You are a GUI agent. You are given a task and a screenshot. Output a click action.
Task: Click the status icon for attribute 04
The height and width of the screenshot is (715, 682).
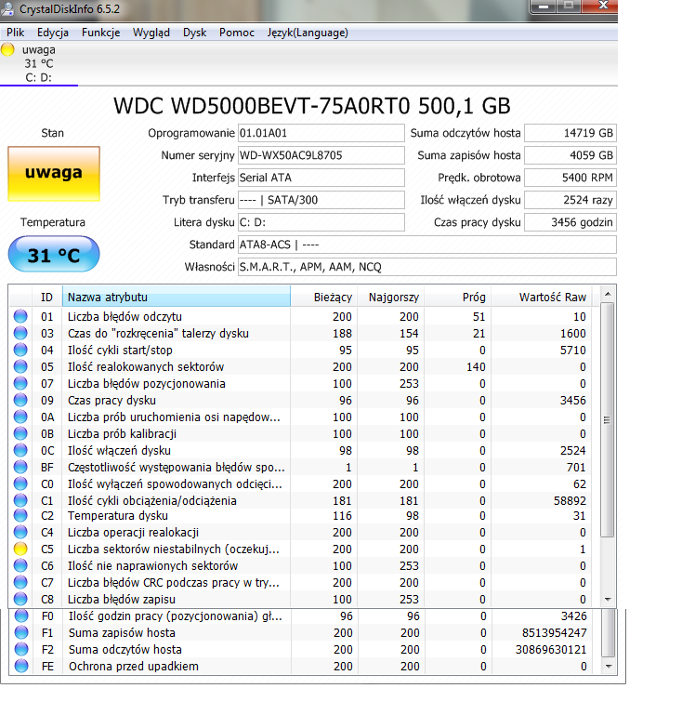click(x=20, y=351)
